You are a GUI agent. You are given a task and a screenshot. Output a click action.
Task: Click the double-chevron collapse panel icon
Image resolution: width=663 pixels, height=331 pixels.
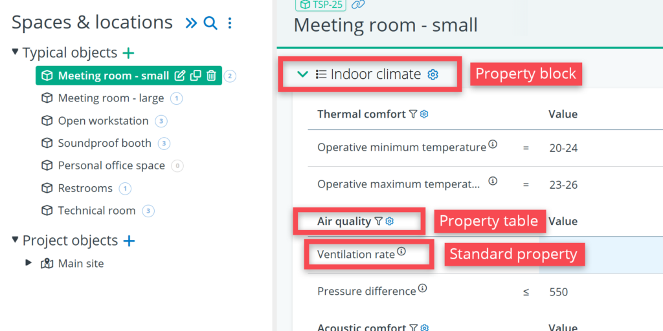191,23
